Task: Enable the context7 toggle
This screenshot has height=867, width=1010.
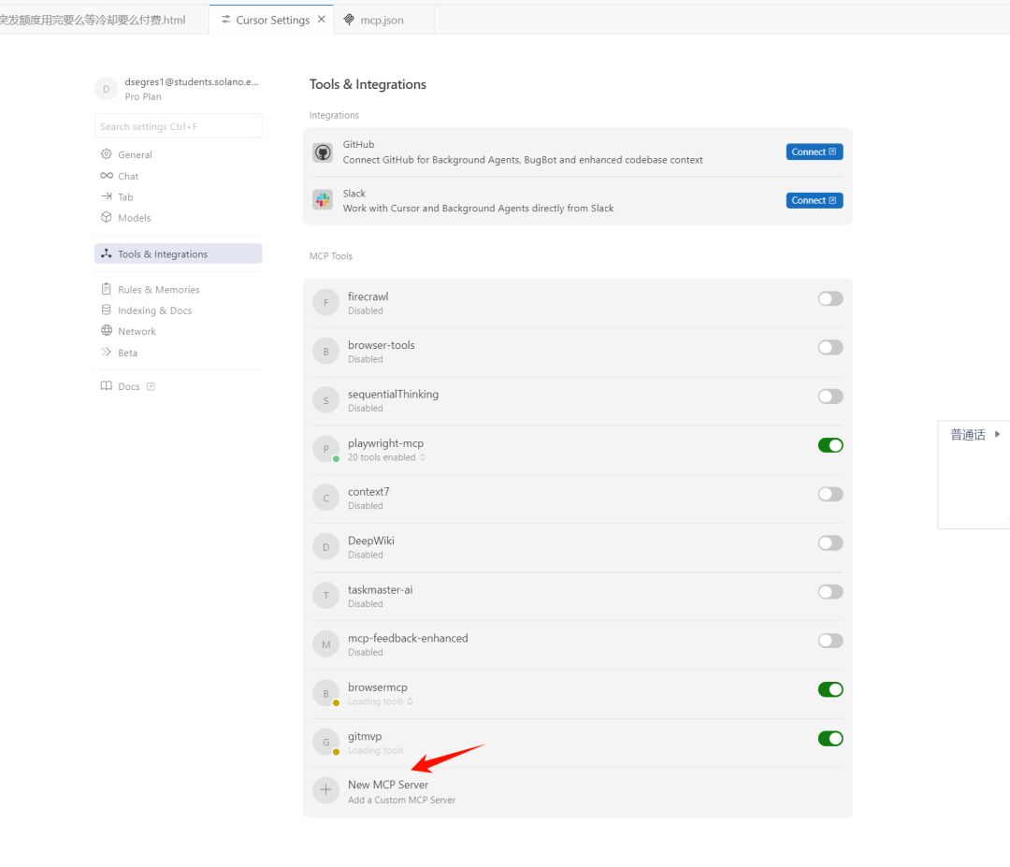Action: 830,494
